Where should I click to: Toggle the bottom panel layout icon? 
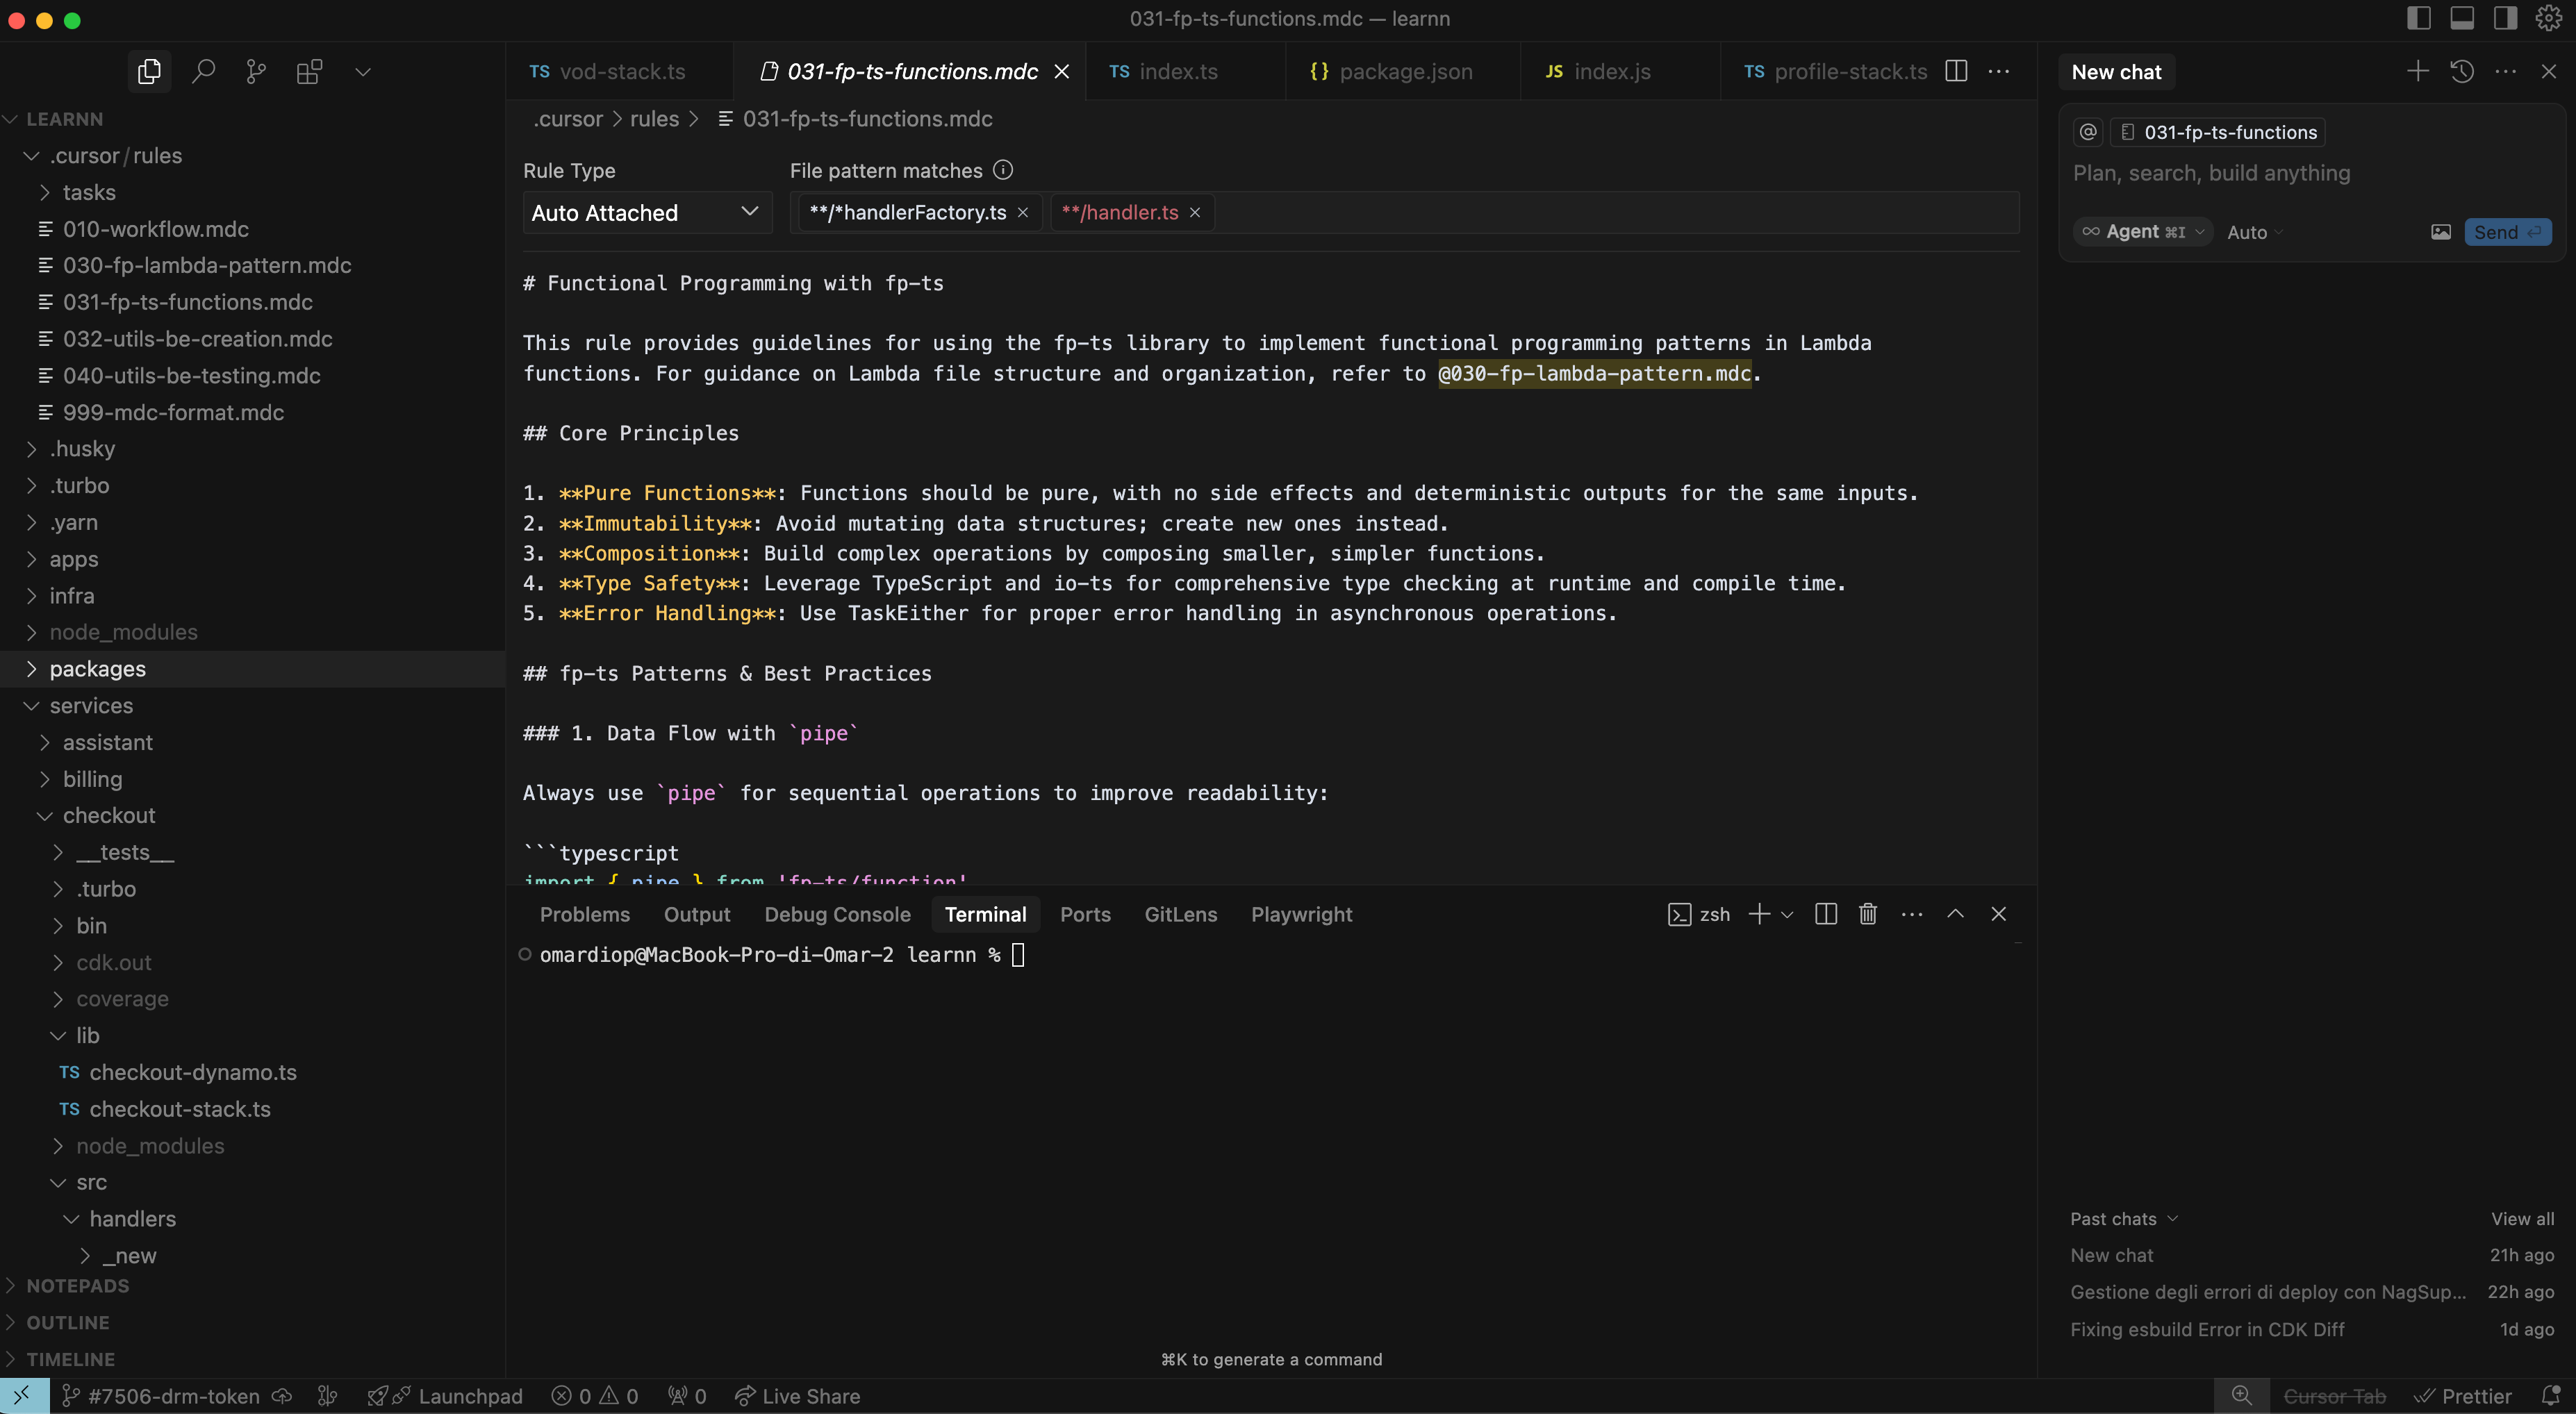coord(2462,18)
